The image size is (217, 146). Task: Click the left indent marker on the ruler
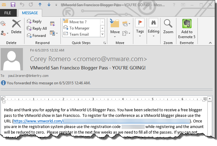(x=4, y=100)
